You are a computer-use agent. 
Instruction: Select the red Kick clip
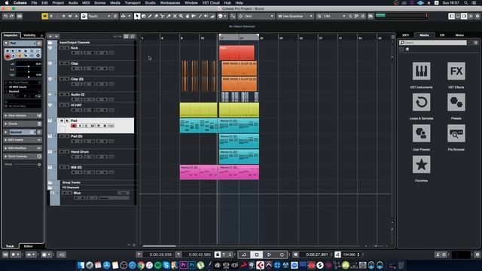(236, 53)
